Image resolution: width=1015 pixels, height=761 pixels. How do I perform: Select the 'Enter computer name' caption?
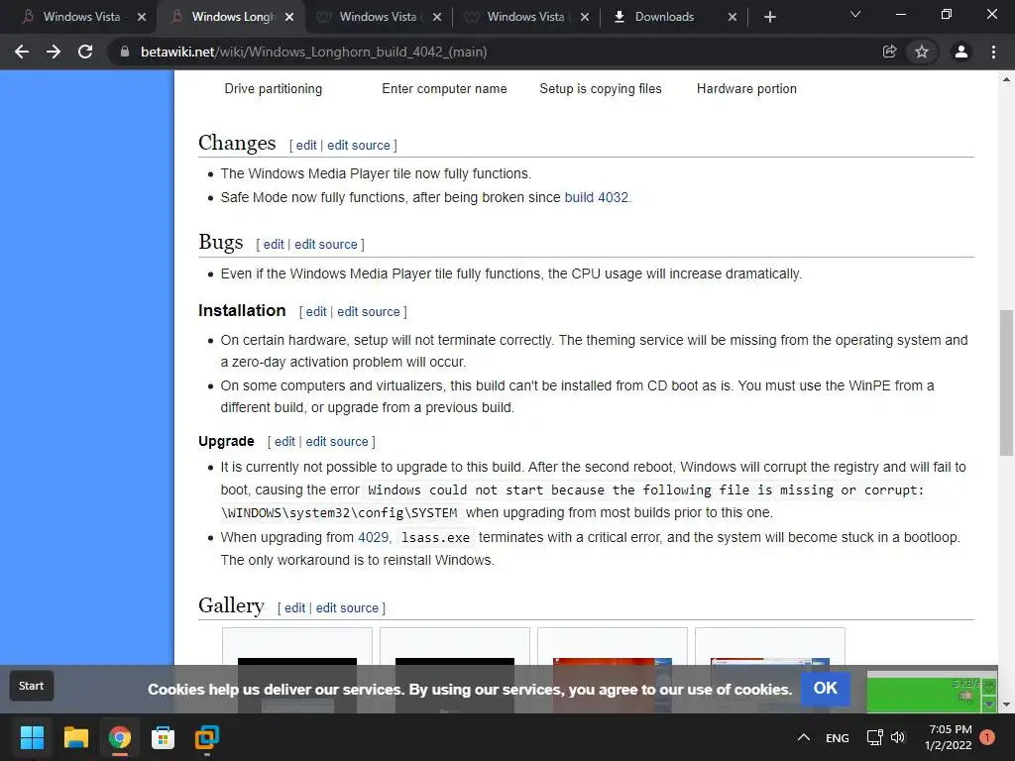point(444,88)
